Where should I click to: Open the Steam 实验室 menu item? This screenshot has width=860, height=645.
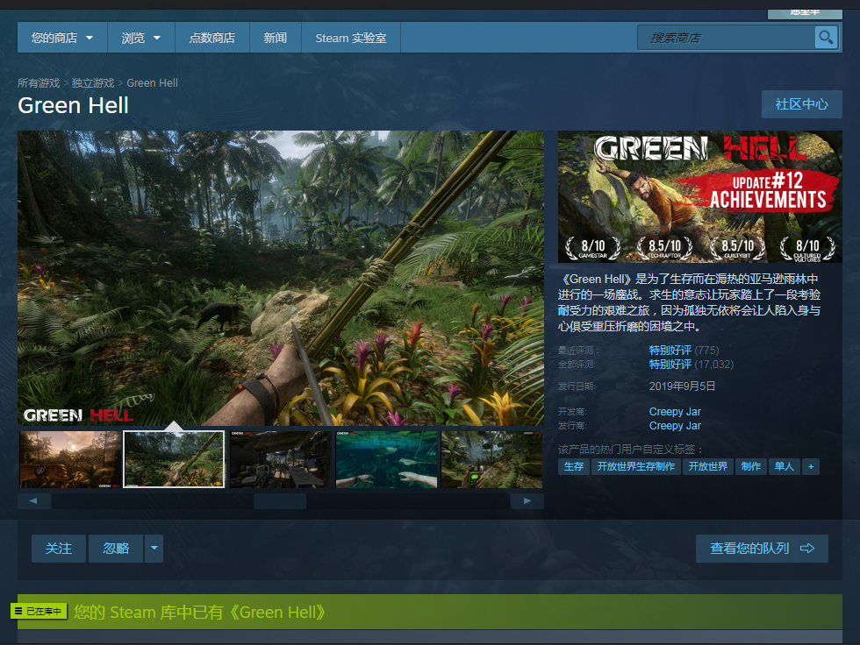pyautogui.click(x=350, y=38)
